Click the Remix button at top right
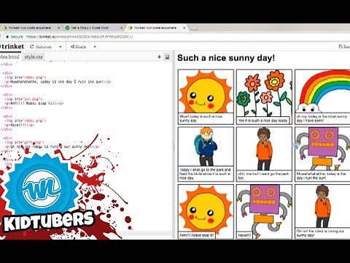The image size is (350, 263). pyautogui.click(x=345, y=47)
